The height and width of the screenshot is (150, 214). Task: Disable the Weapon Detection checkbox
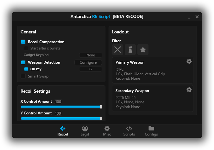[23, 62]
